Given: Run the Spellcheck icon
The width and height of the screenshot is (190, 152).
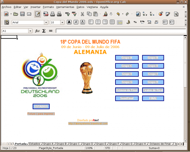Looking at the screenshot, I should coord(67,14).
